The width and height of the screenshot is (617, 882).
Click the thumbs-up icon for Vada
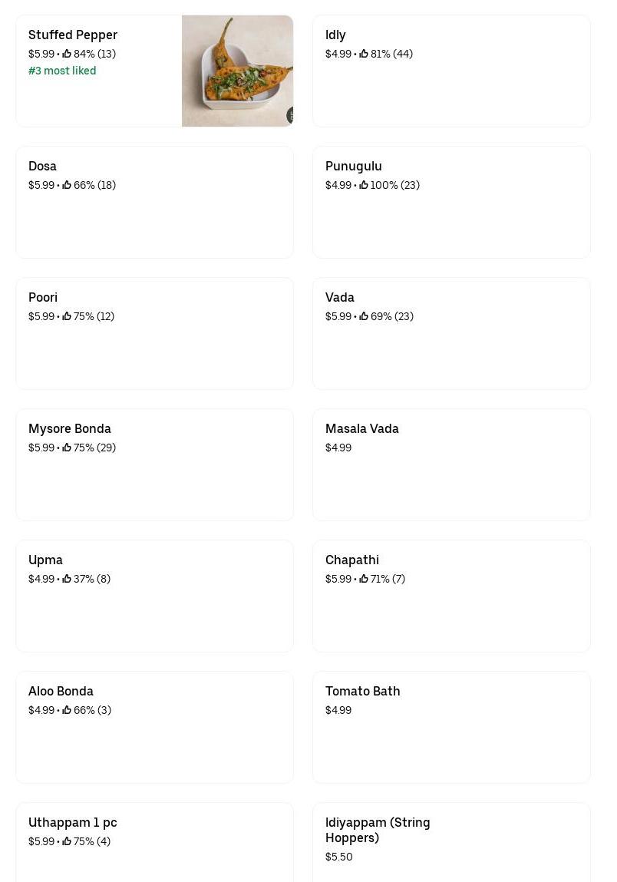364,316
